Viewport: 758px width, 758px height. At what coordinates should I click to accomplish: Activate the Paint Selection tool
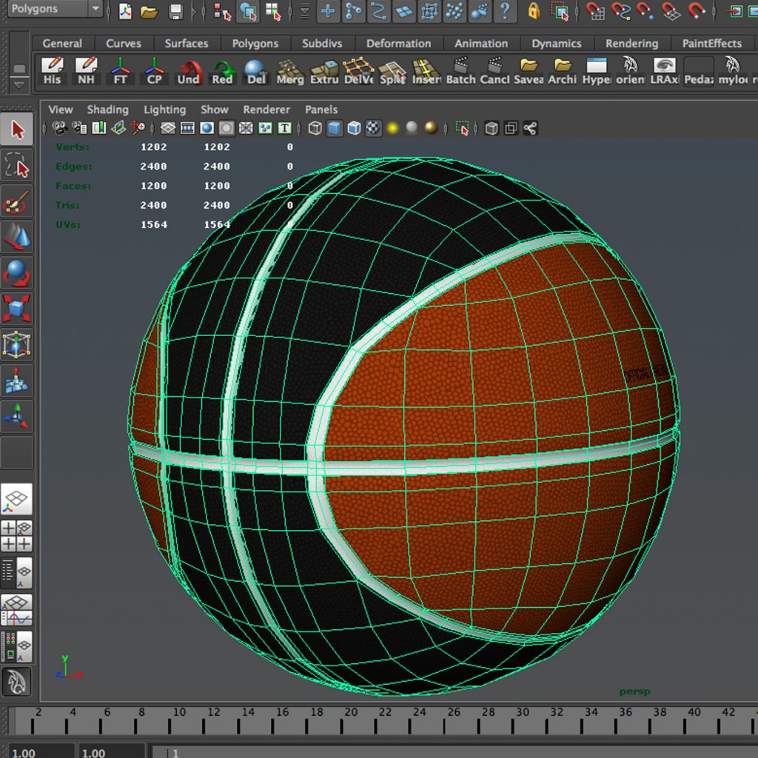point(16,198)
